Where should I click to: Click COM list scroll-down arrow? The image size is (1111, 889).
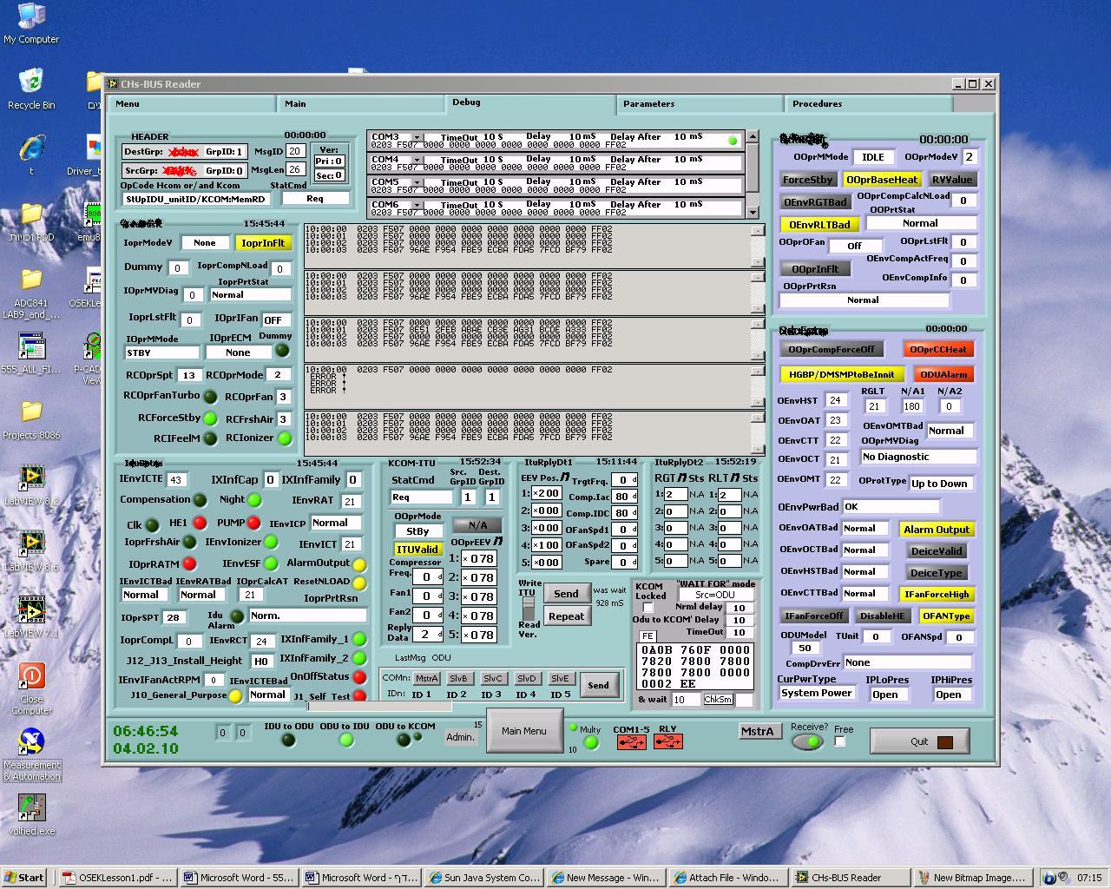pos(753,211)
